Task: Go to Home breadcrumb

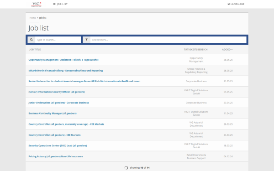Action: pos(33,18)
